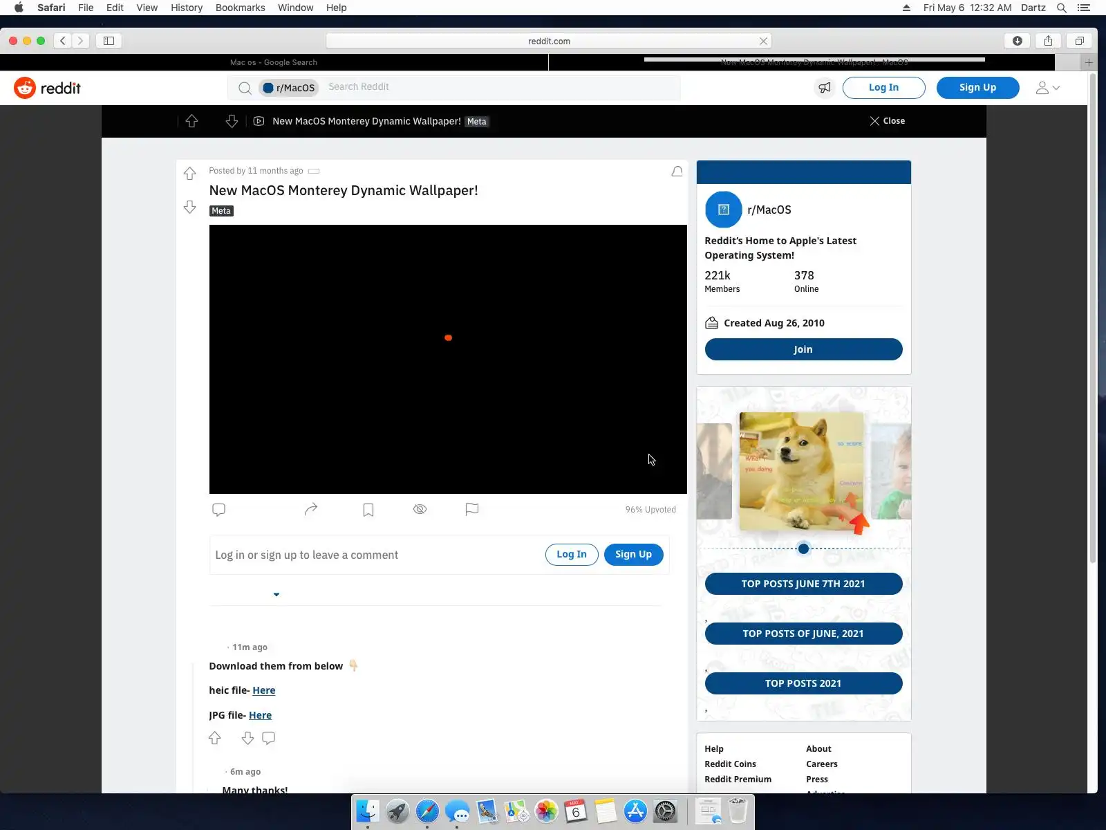Open the Trash in the Dock
This screenshot has width=1106, height=830.
click(x=738, y=811)
